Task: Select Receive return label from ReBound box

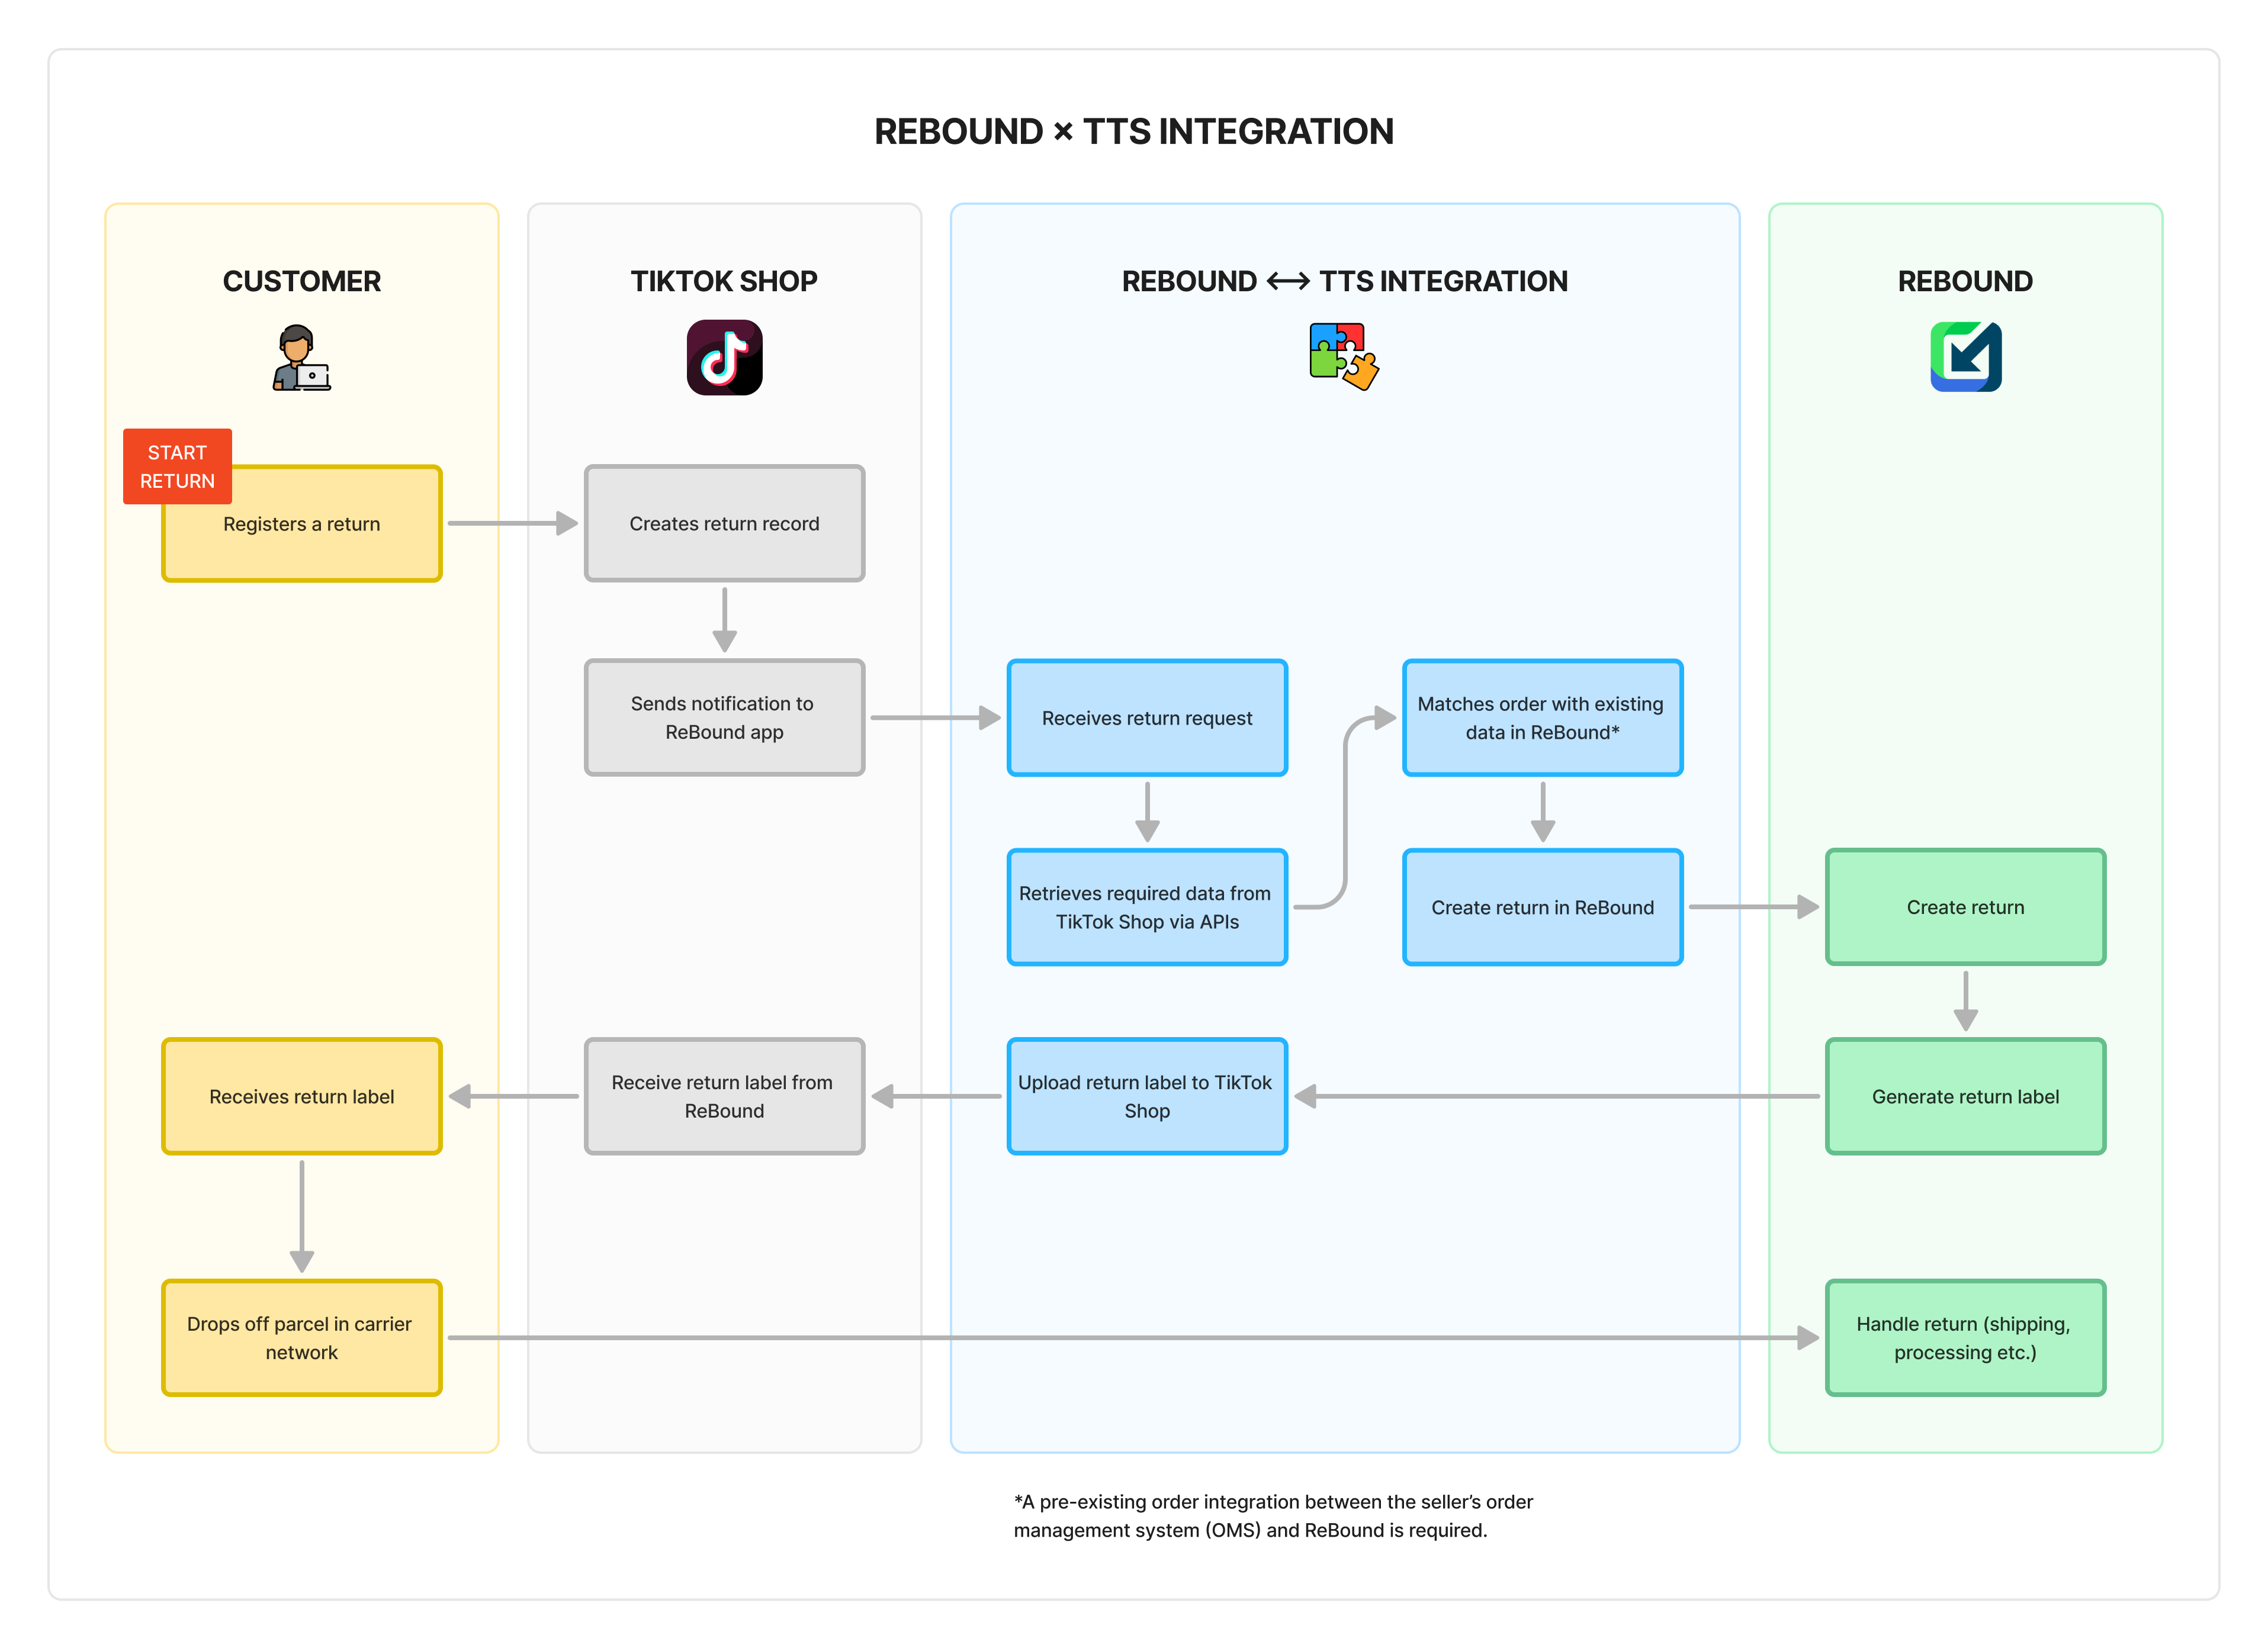Action: [724, 1096]
